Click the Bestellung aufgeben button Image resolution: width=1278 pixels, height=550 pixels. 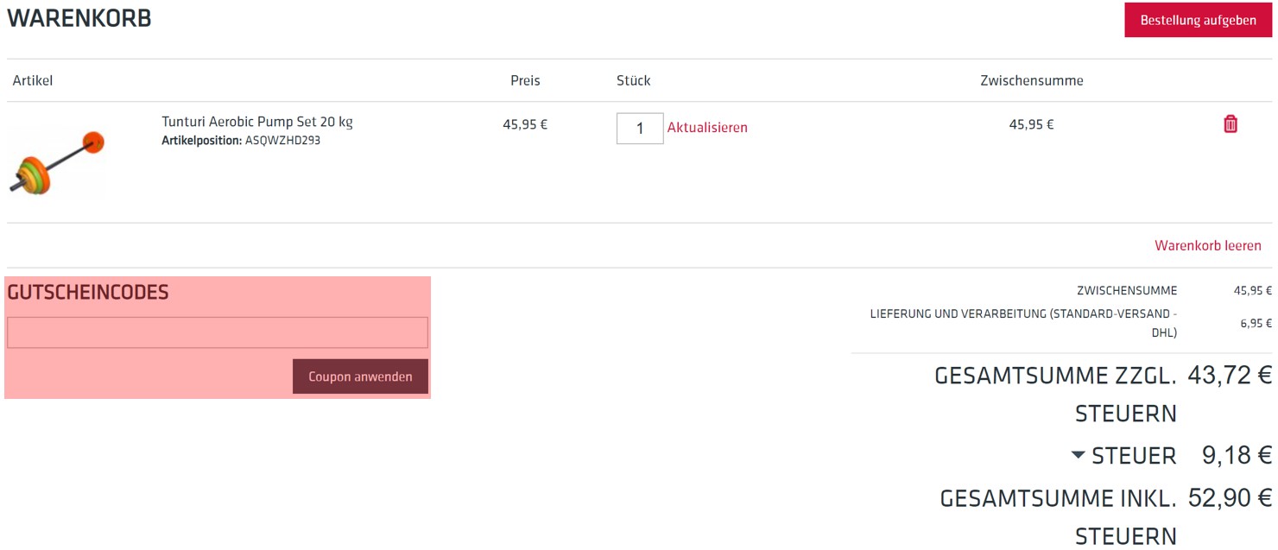[1198, 20]
